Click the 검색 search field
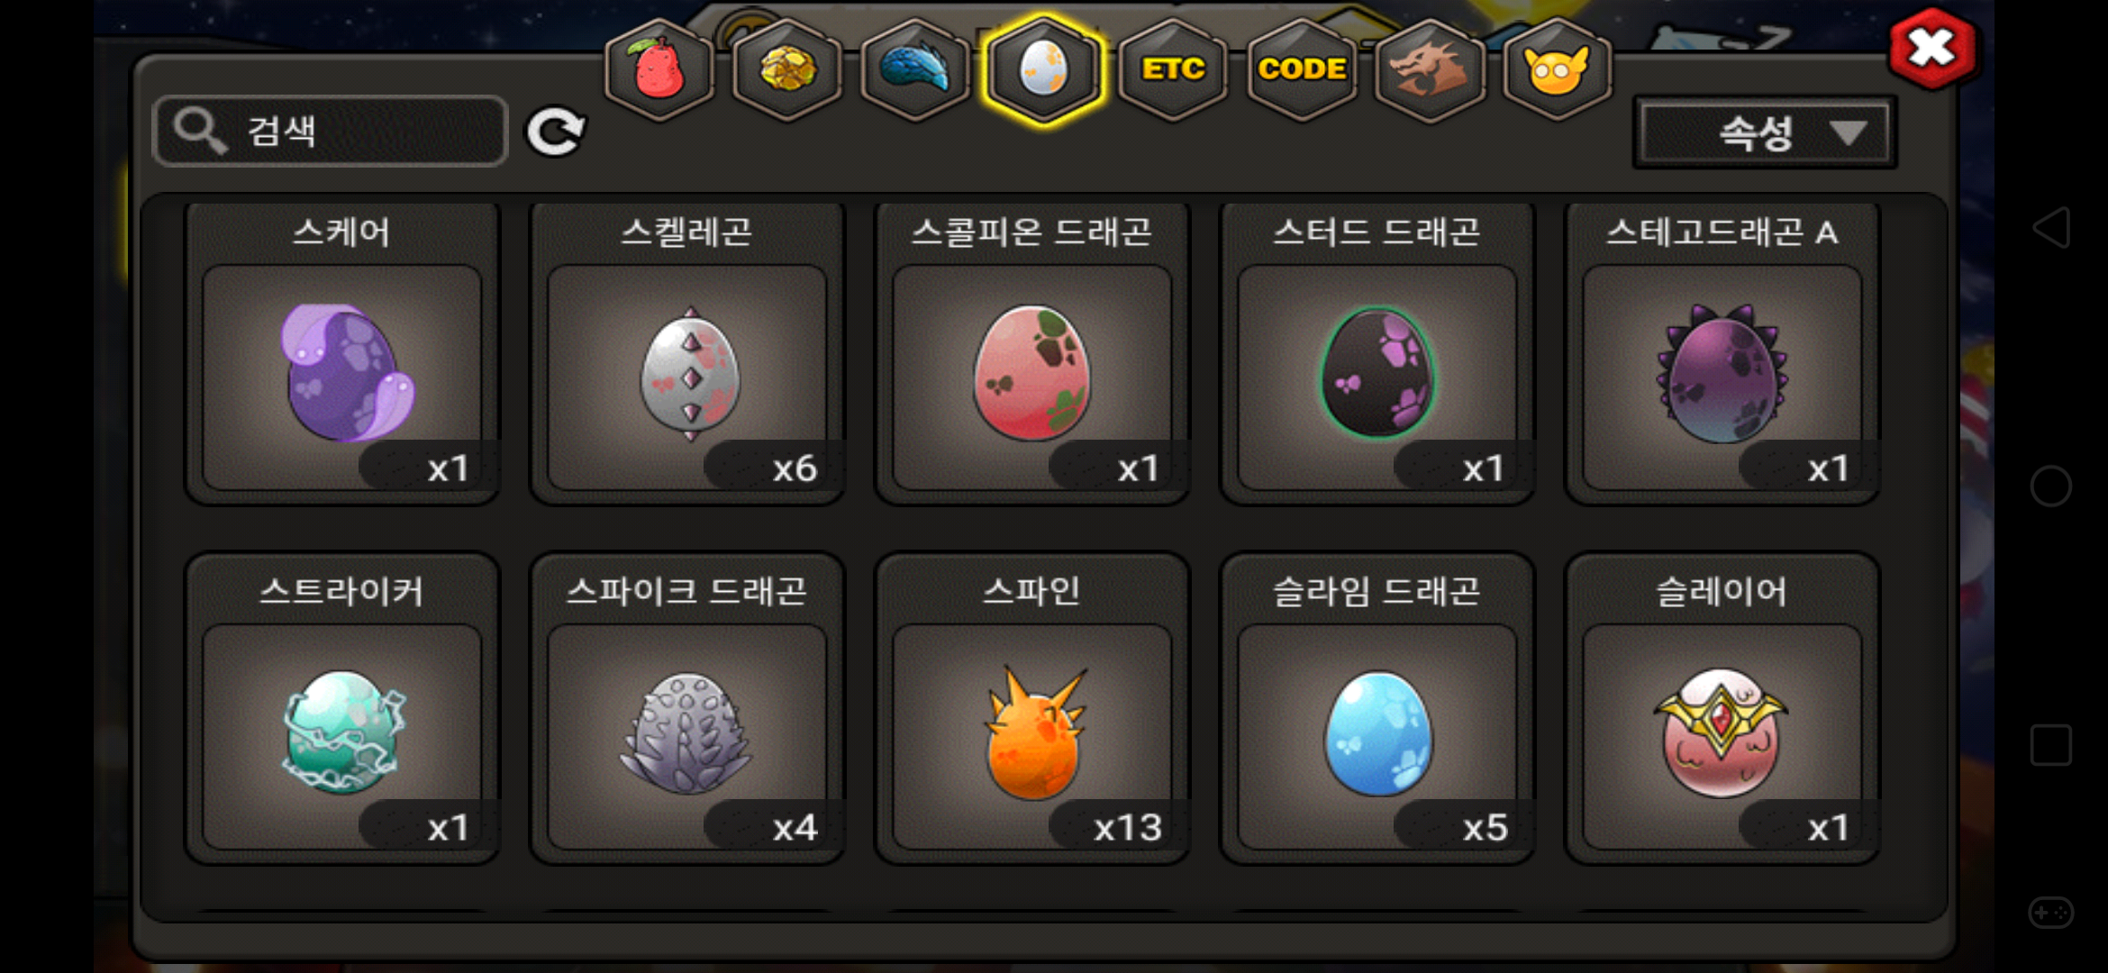 click(331, 132)
